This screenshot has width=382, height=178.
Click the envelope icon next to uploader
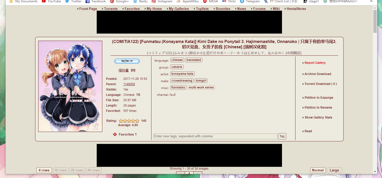click(x=133, y=70)
